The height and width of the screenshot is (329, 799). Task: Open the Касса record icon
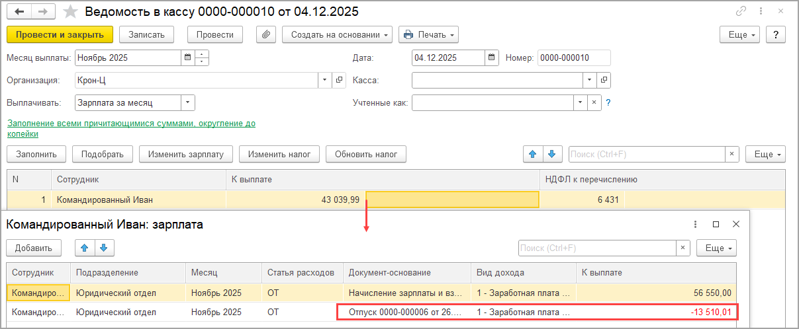(604, 80)
